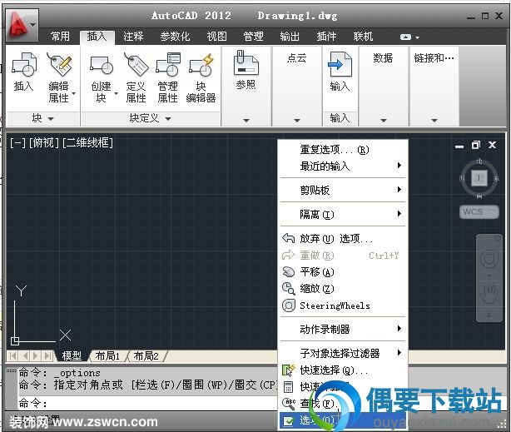
Task: Expand the Data panel arrow
Action: [384, 121]
